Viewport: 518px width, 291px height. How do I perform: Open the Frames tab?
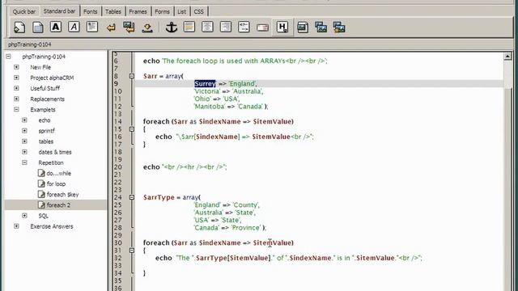138,11
